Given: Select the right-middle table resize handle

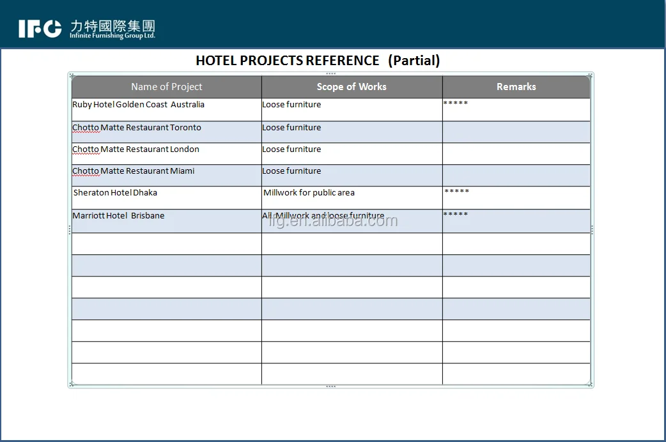Looking at the screenshot, I should click(x=592, y=230).
